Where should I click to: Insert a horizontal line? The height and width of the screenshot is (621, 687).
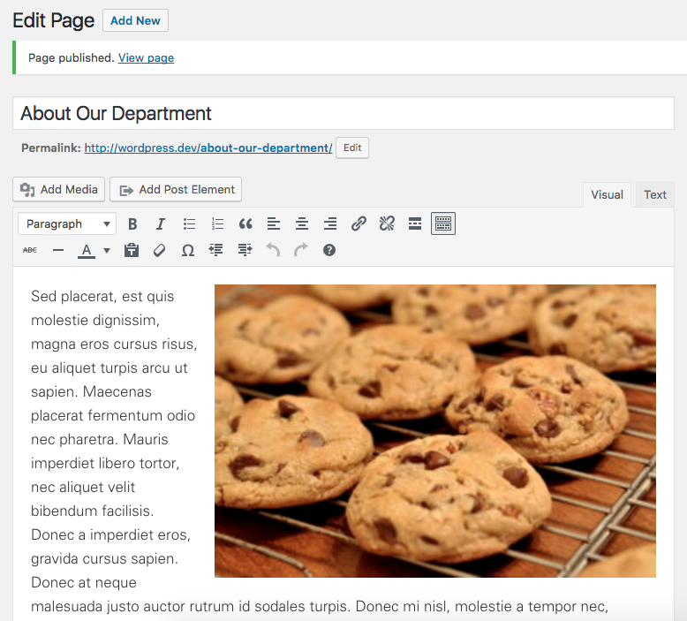(57, 250)
